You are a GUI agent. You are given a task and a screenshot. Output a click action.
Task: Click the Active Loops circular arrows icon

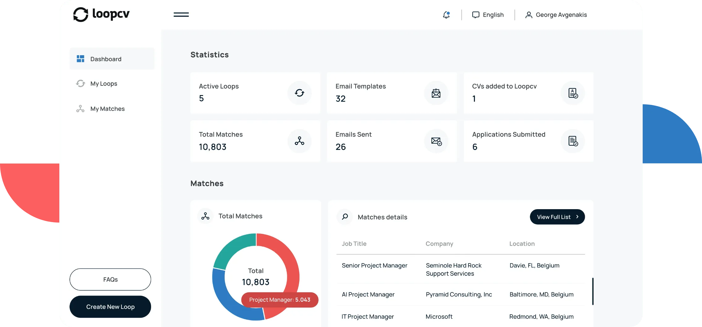[x=299, y=93]
